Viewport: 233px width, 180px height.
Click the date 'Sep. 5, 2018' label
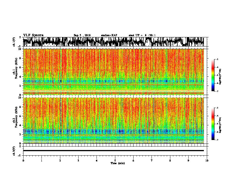click(x=82, y=35)
